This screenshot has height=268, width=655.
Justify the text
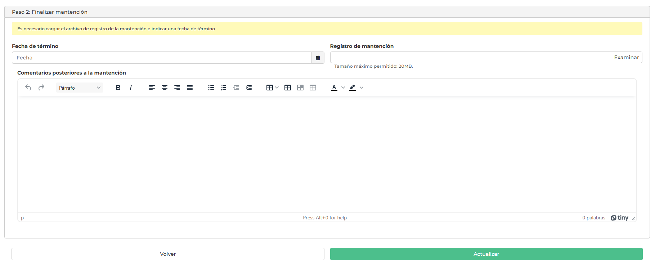(x=190, y=88)
